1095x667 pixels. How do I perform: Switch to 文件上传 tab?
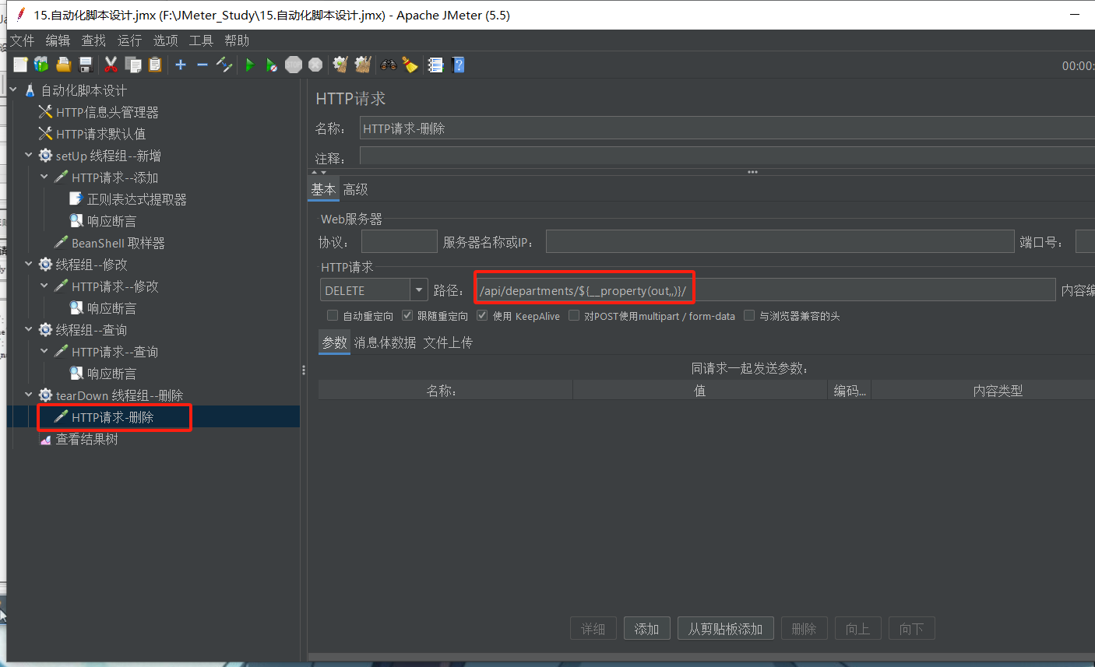(x=448, y=342)
